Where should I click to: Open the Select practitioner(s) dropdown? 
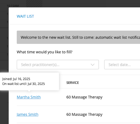pos(58,64)
